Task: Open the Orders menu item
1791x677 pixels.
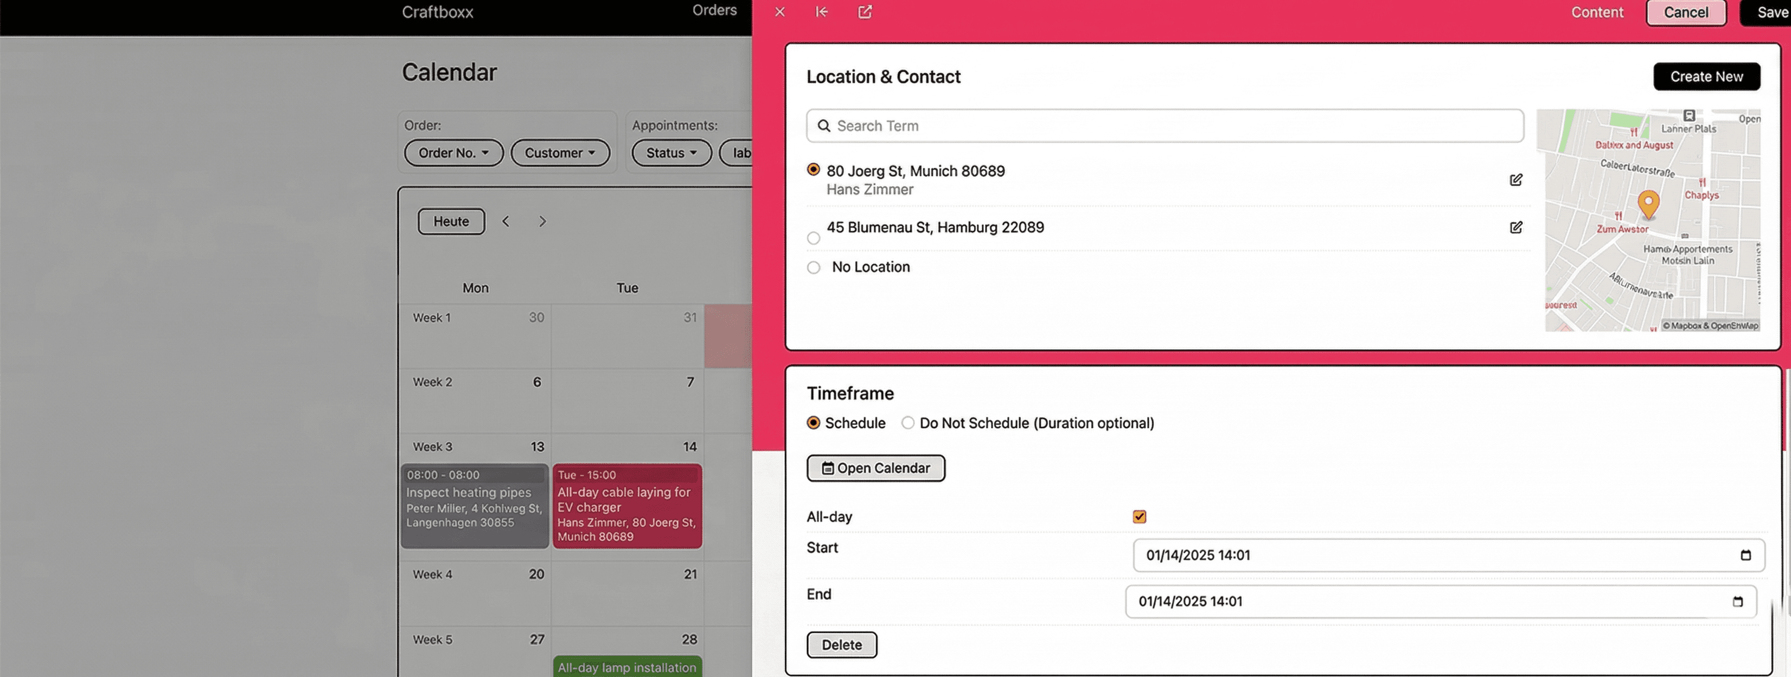Action: coord(714,10)
